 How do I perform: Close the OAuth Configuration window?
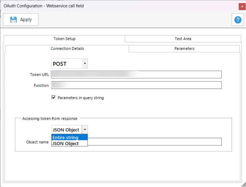click(x=242, y=6)
